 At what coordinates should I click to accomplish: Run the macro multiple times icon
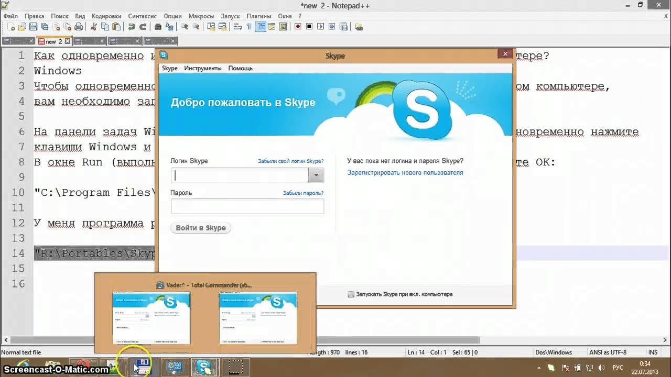pyautogui.click(x=332, y=26)
